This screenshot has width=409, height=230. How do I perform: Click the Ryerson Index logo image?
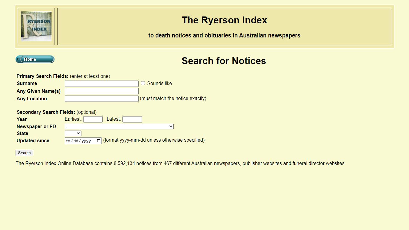click(x=36, y=26)
